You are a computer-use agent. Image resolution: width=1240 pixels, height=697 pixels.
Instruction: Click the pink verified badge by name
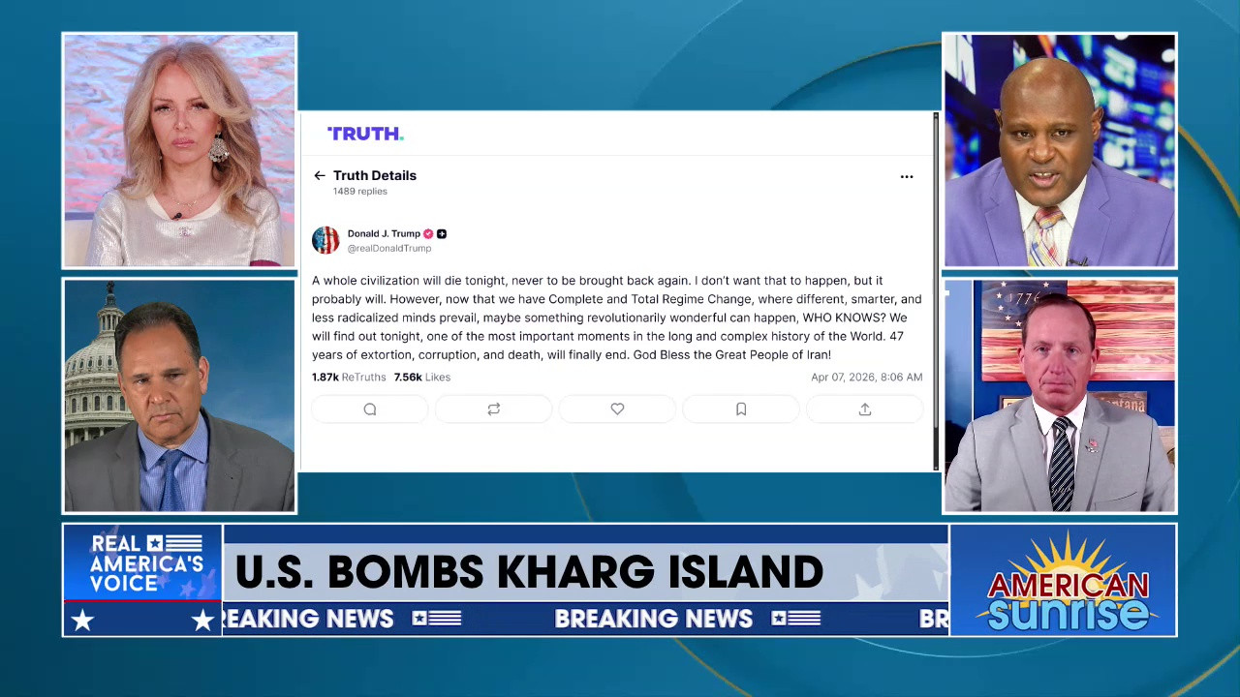click(428, 234)
